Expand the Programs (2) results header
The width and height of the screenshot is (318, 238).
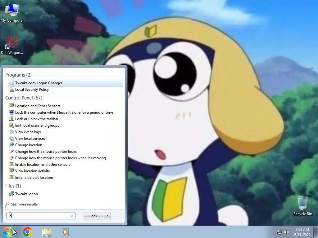pyautogui.click(x=18, y=75)
